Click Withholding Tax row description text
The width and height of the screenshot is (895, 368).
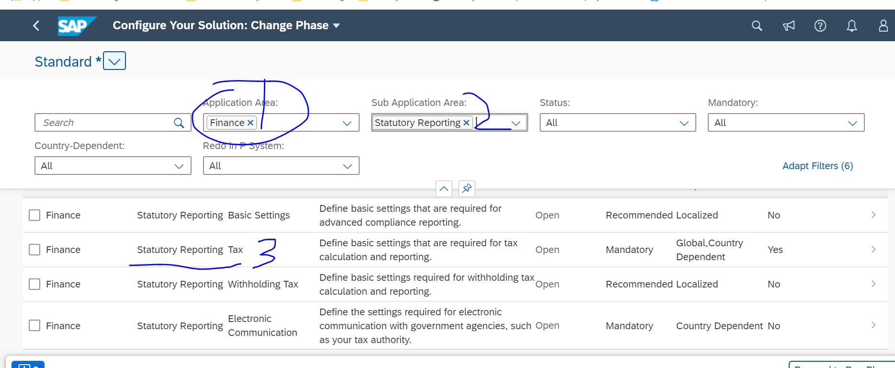[x=427, y=284]
